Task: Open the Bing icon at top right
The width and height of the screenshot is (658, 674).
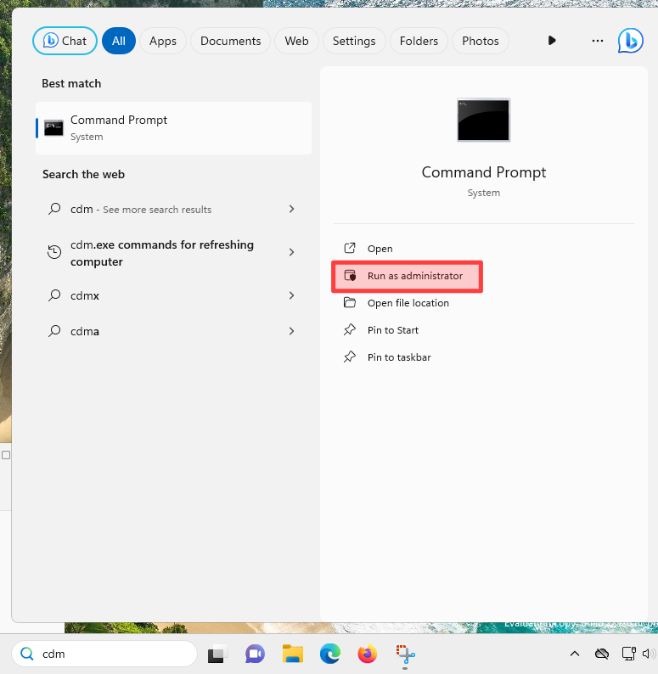Action: click(631, 41)
